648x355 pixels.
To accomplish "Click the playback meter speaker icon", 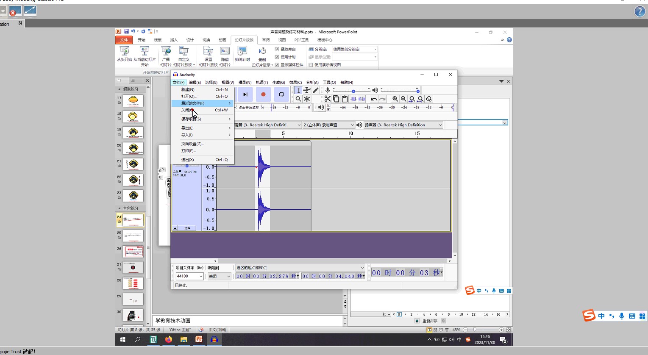I will point(321,107).
